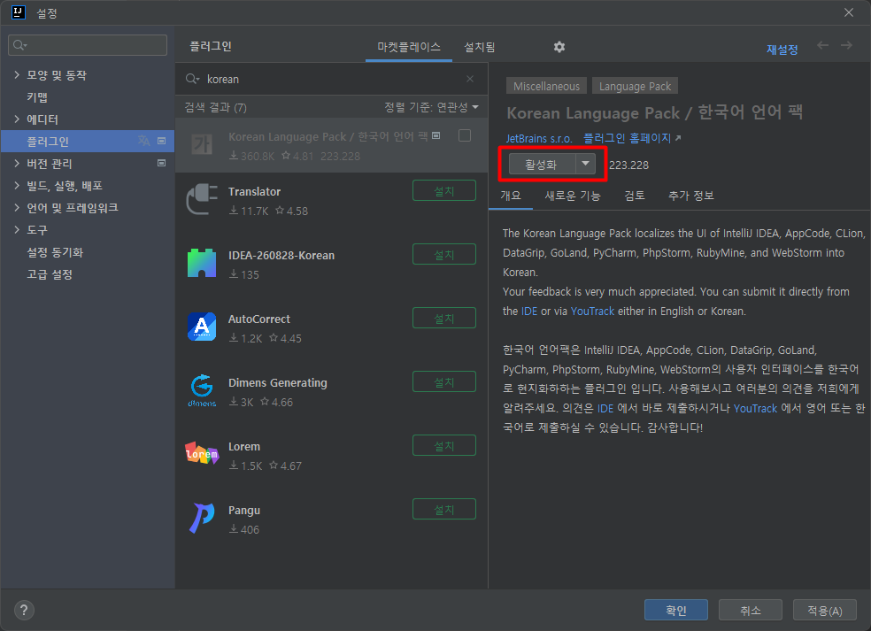Click the 활성화 button
This screenshot has width=871, height=631.
[542, 165]
